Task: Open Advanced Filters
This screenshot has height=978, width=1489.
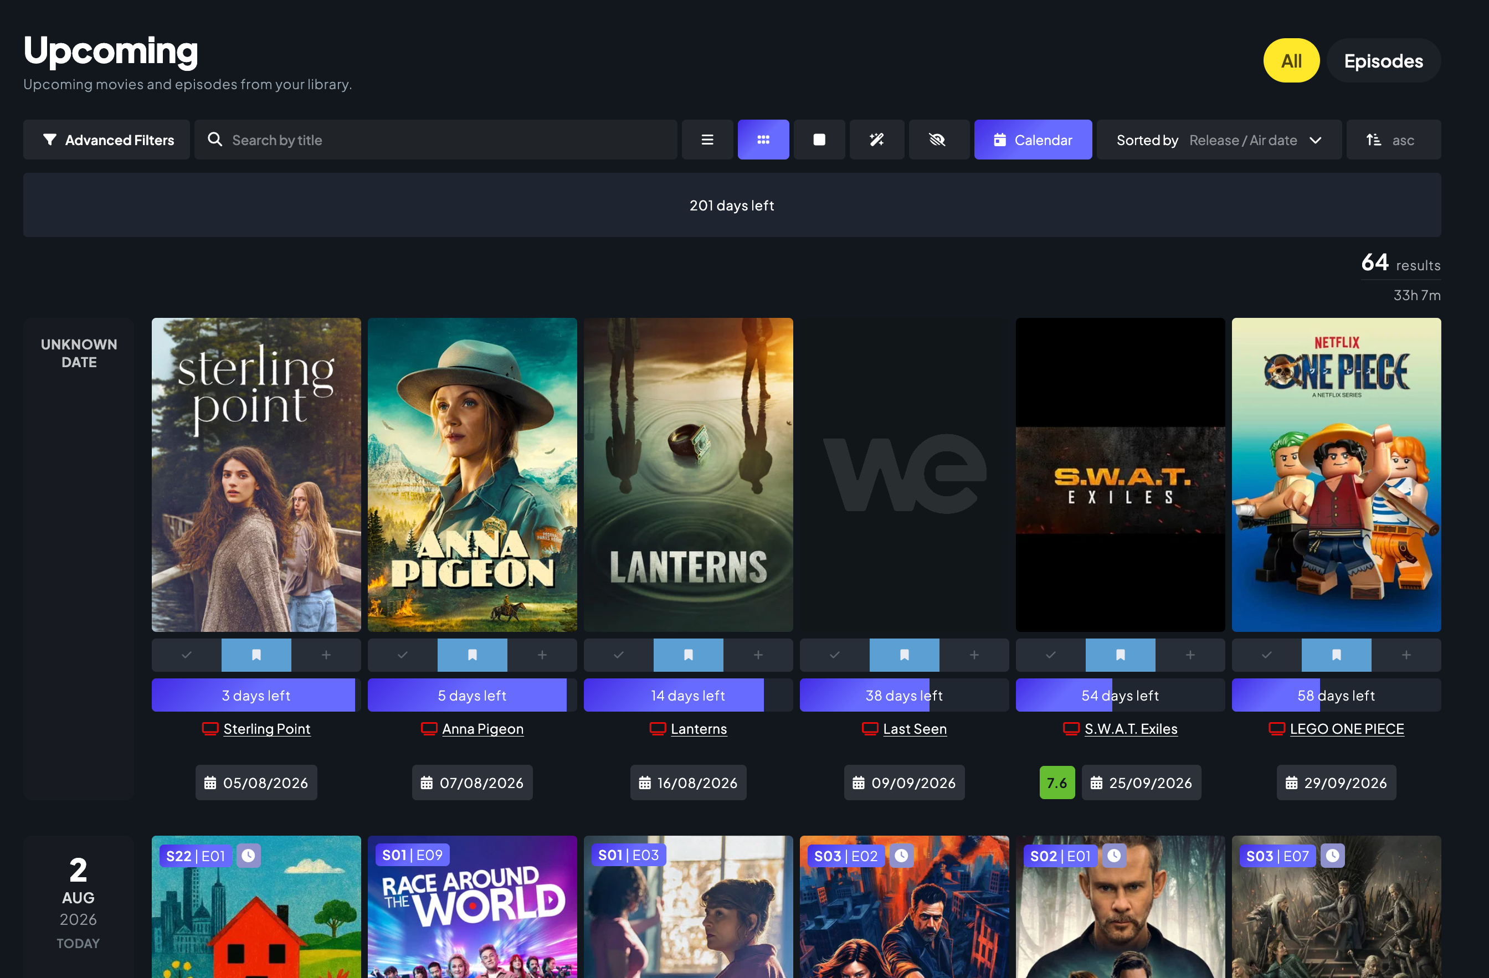Action: click(x=106, y=140)
